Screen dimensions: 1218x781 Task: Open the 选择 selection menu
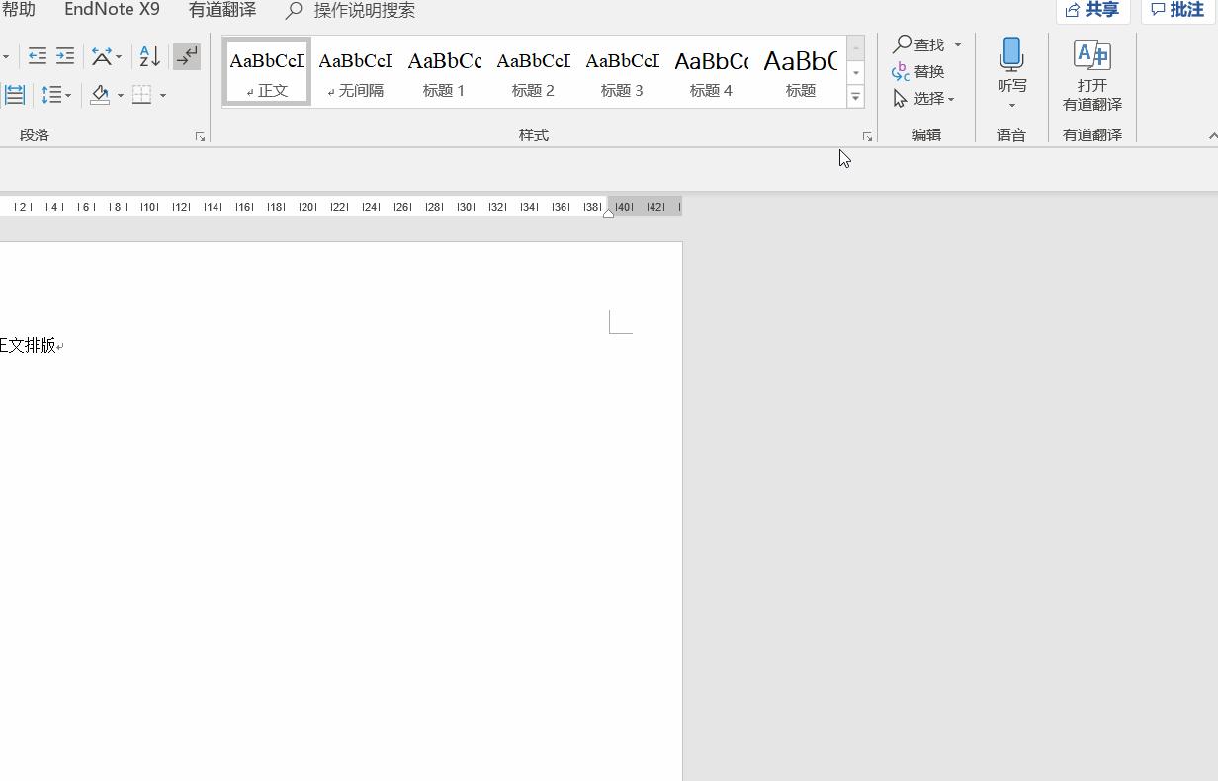point(923,98)
